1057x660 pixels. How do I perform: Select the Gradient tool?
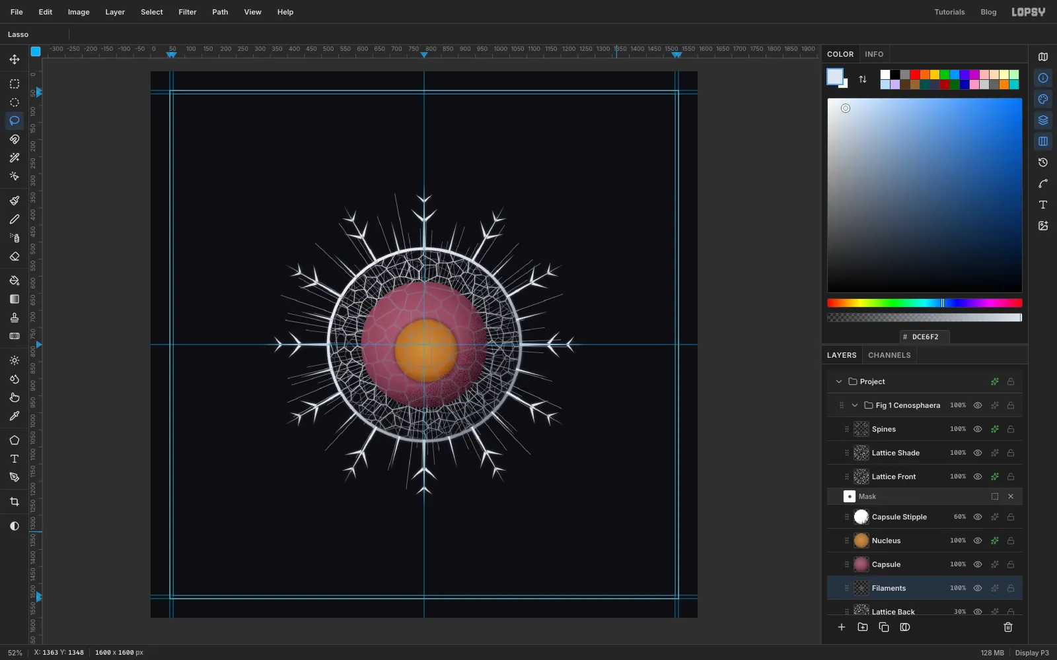(15, 299)
